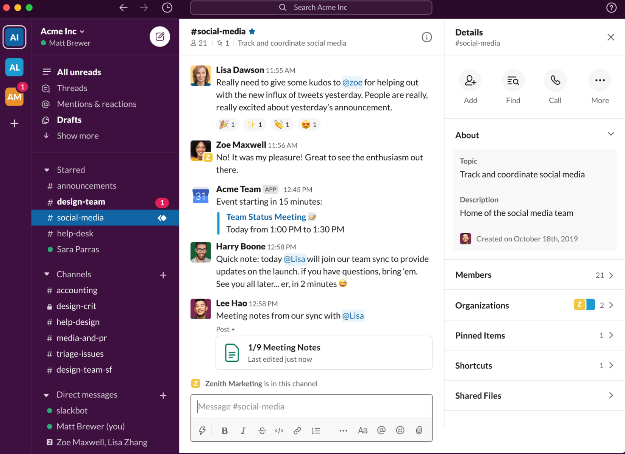Click Add people icon in Details
This screenshot has height=454, width=625.
[x=470, y=81]
